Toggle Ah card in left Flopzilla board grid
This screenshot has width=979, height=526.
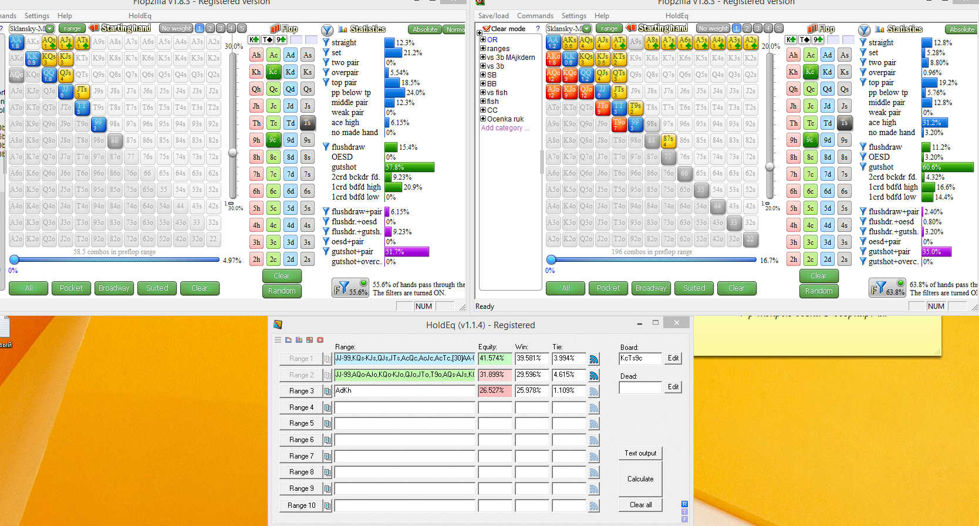click(x=256, y=55)
